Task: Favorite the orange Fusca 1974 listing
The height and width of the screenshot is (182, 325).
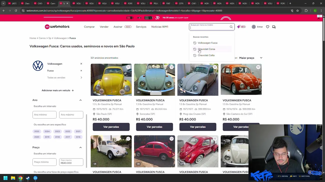Action: coord(258,67)
